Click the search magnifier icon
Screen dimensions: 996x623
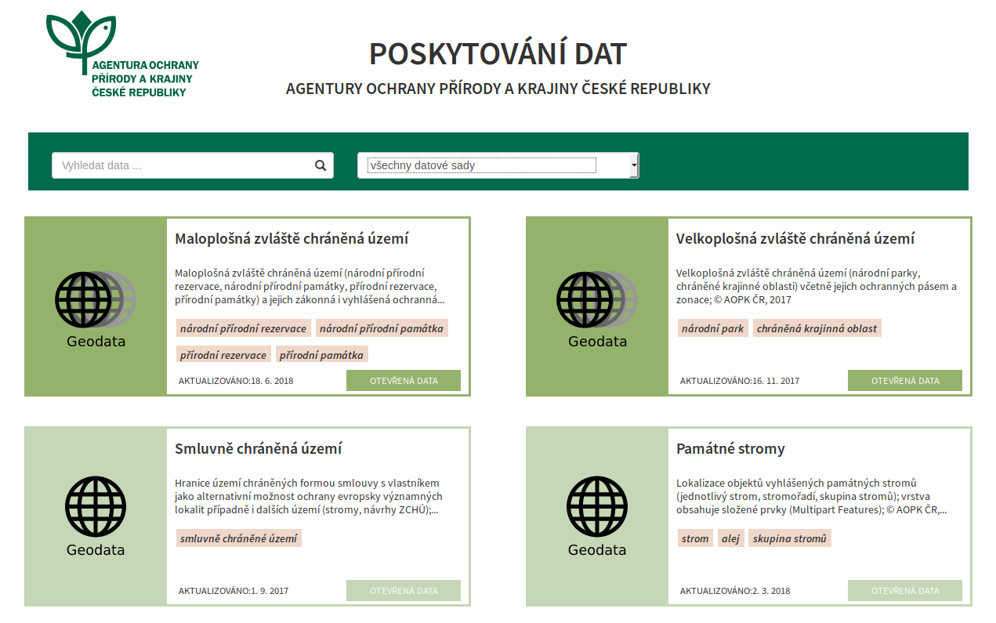[321, 165]
